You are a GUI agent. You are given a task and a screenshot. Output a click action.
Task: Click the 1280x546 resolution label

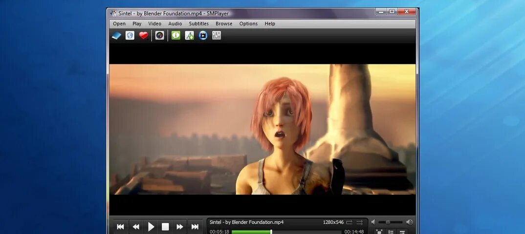(x=333, y=222)
